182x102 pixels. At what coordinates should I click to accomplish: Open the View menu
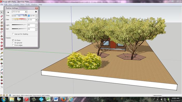(x=10, y=5)
